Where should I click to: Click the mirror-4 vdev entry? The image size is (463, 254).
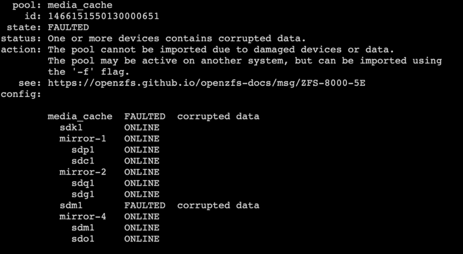pos(83,217)
